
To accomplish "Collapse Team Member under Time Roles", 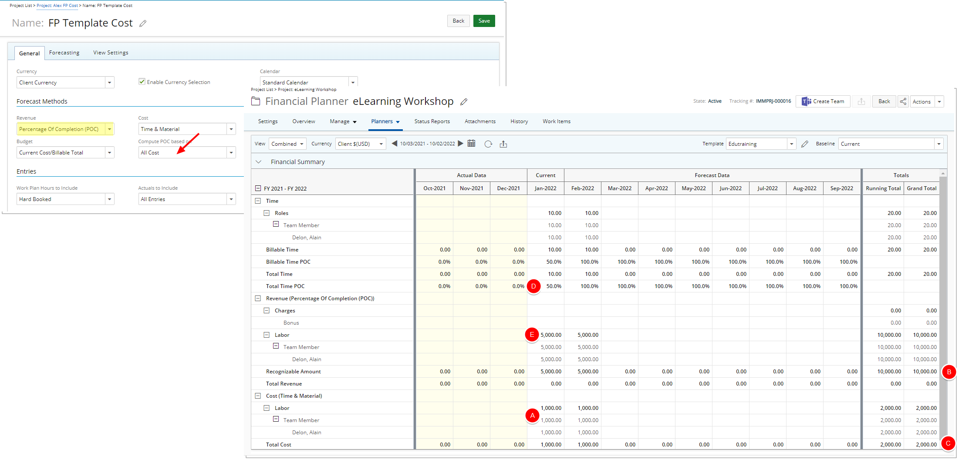I will click(x=276, y=224).
